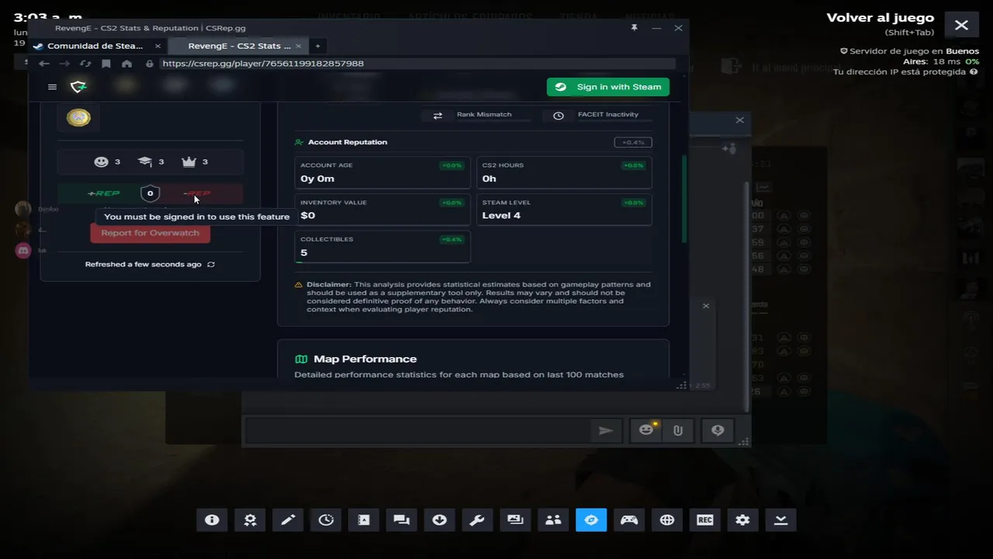
Task: Collapse the overlay bar with the underlined arrow
Action: 781,520
